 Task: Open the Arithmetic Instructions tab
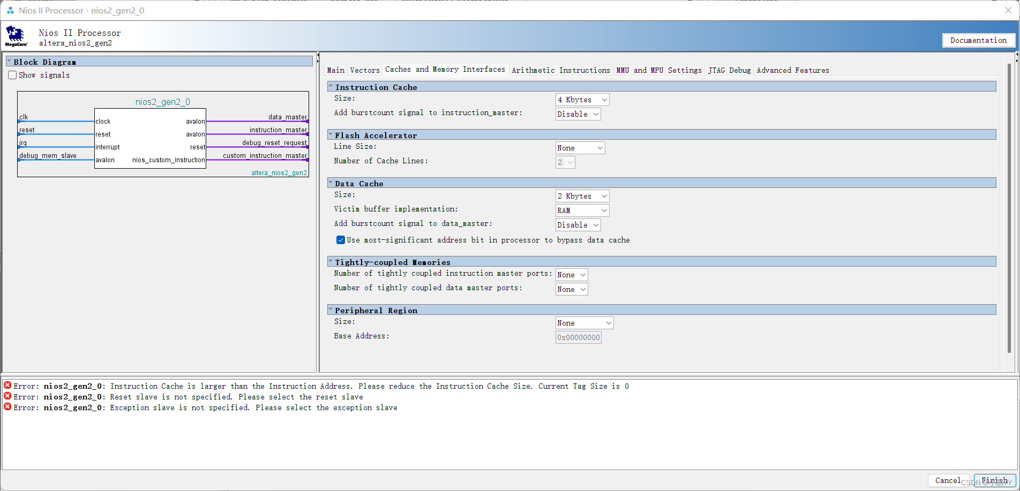pos(561,70)
